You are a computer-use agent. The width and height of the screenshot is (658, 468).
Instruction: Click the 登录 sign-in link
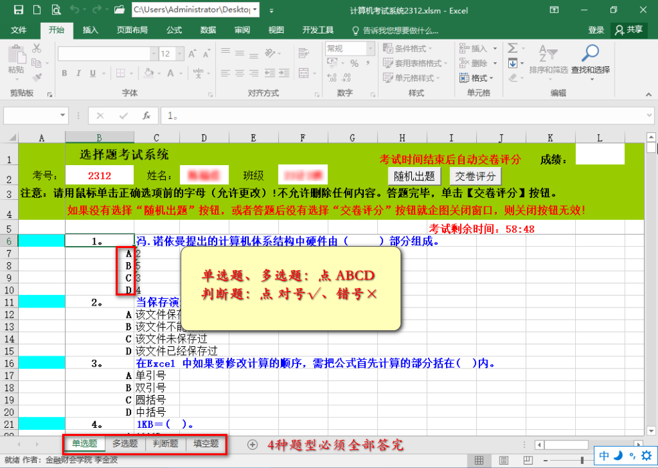click(x=596, y=30)
